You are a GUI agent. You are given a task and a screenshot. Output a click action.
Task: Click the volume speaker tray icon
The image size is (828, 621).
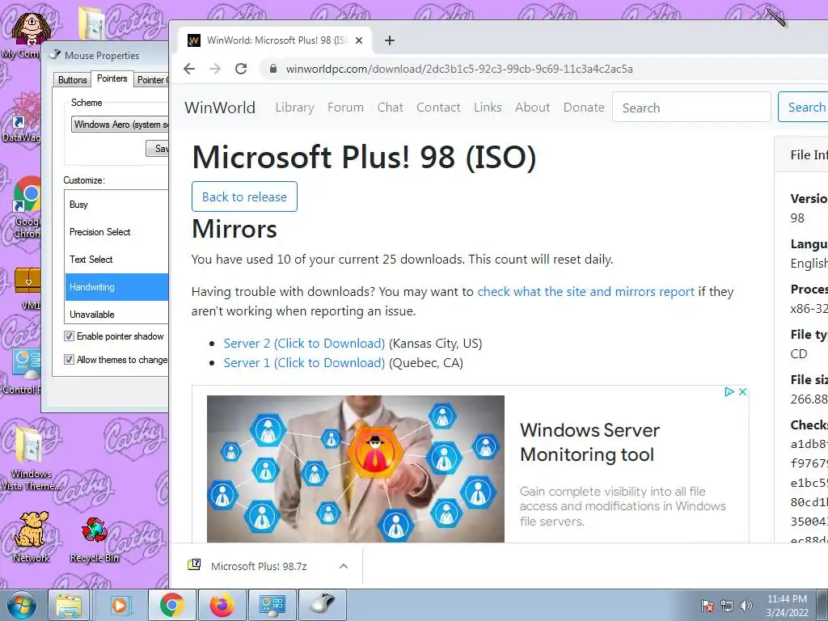click(746, 606)
